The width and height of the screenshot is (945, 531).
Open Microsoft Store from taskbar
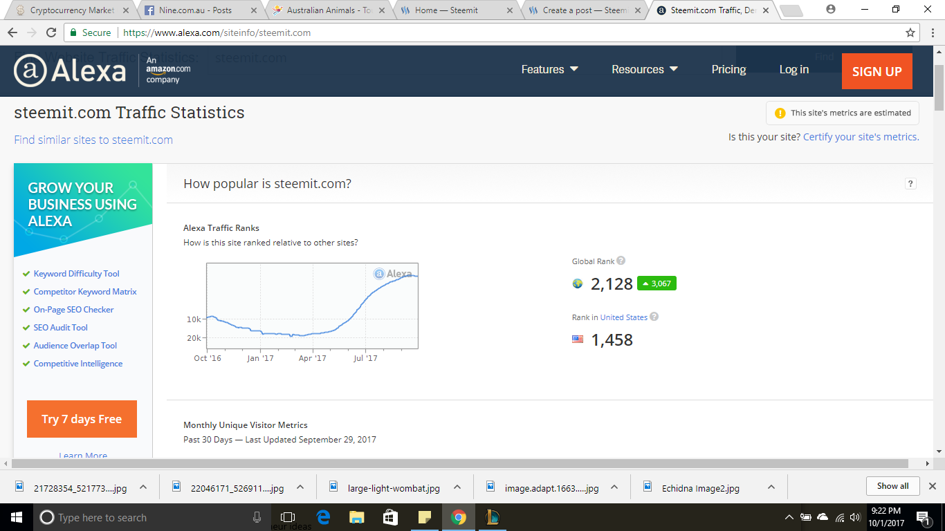coord(390,517)
